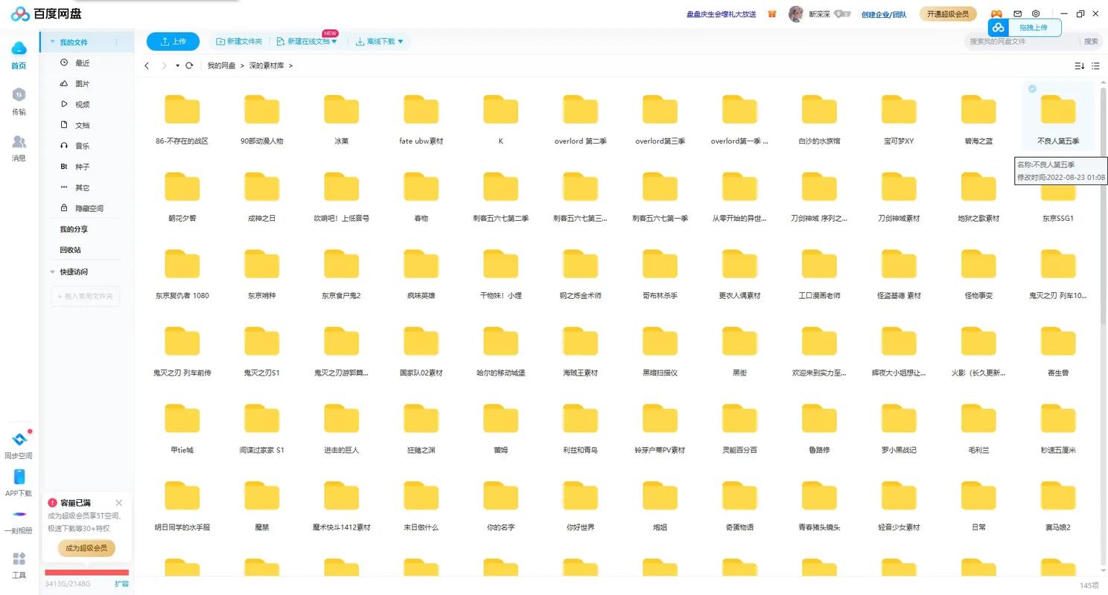Open the mail envelope icon in title bar
The width and height of the screenshot is (1108, 595).
coord(1017,13)
